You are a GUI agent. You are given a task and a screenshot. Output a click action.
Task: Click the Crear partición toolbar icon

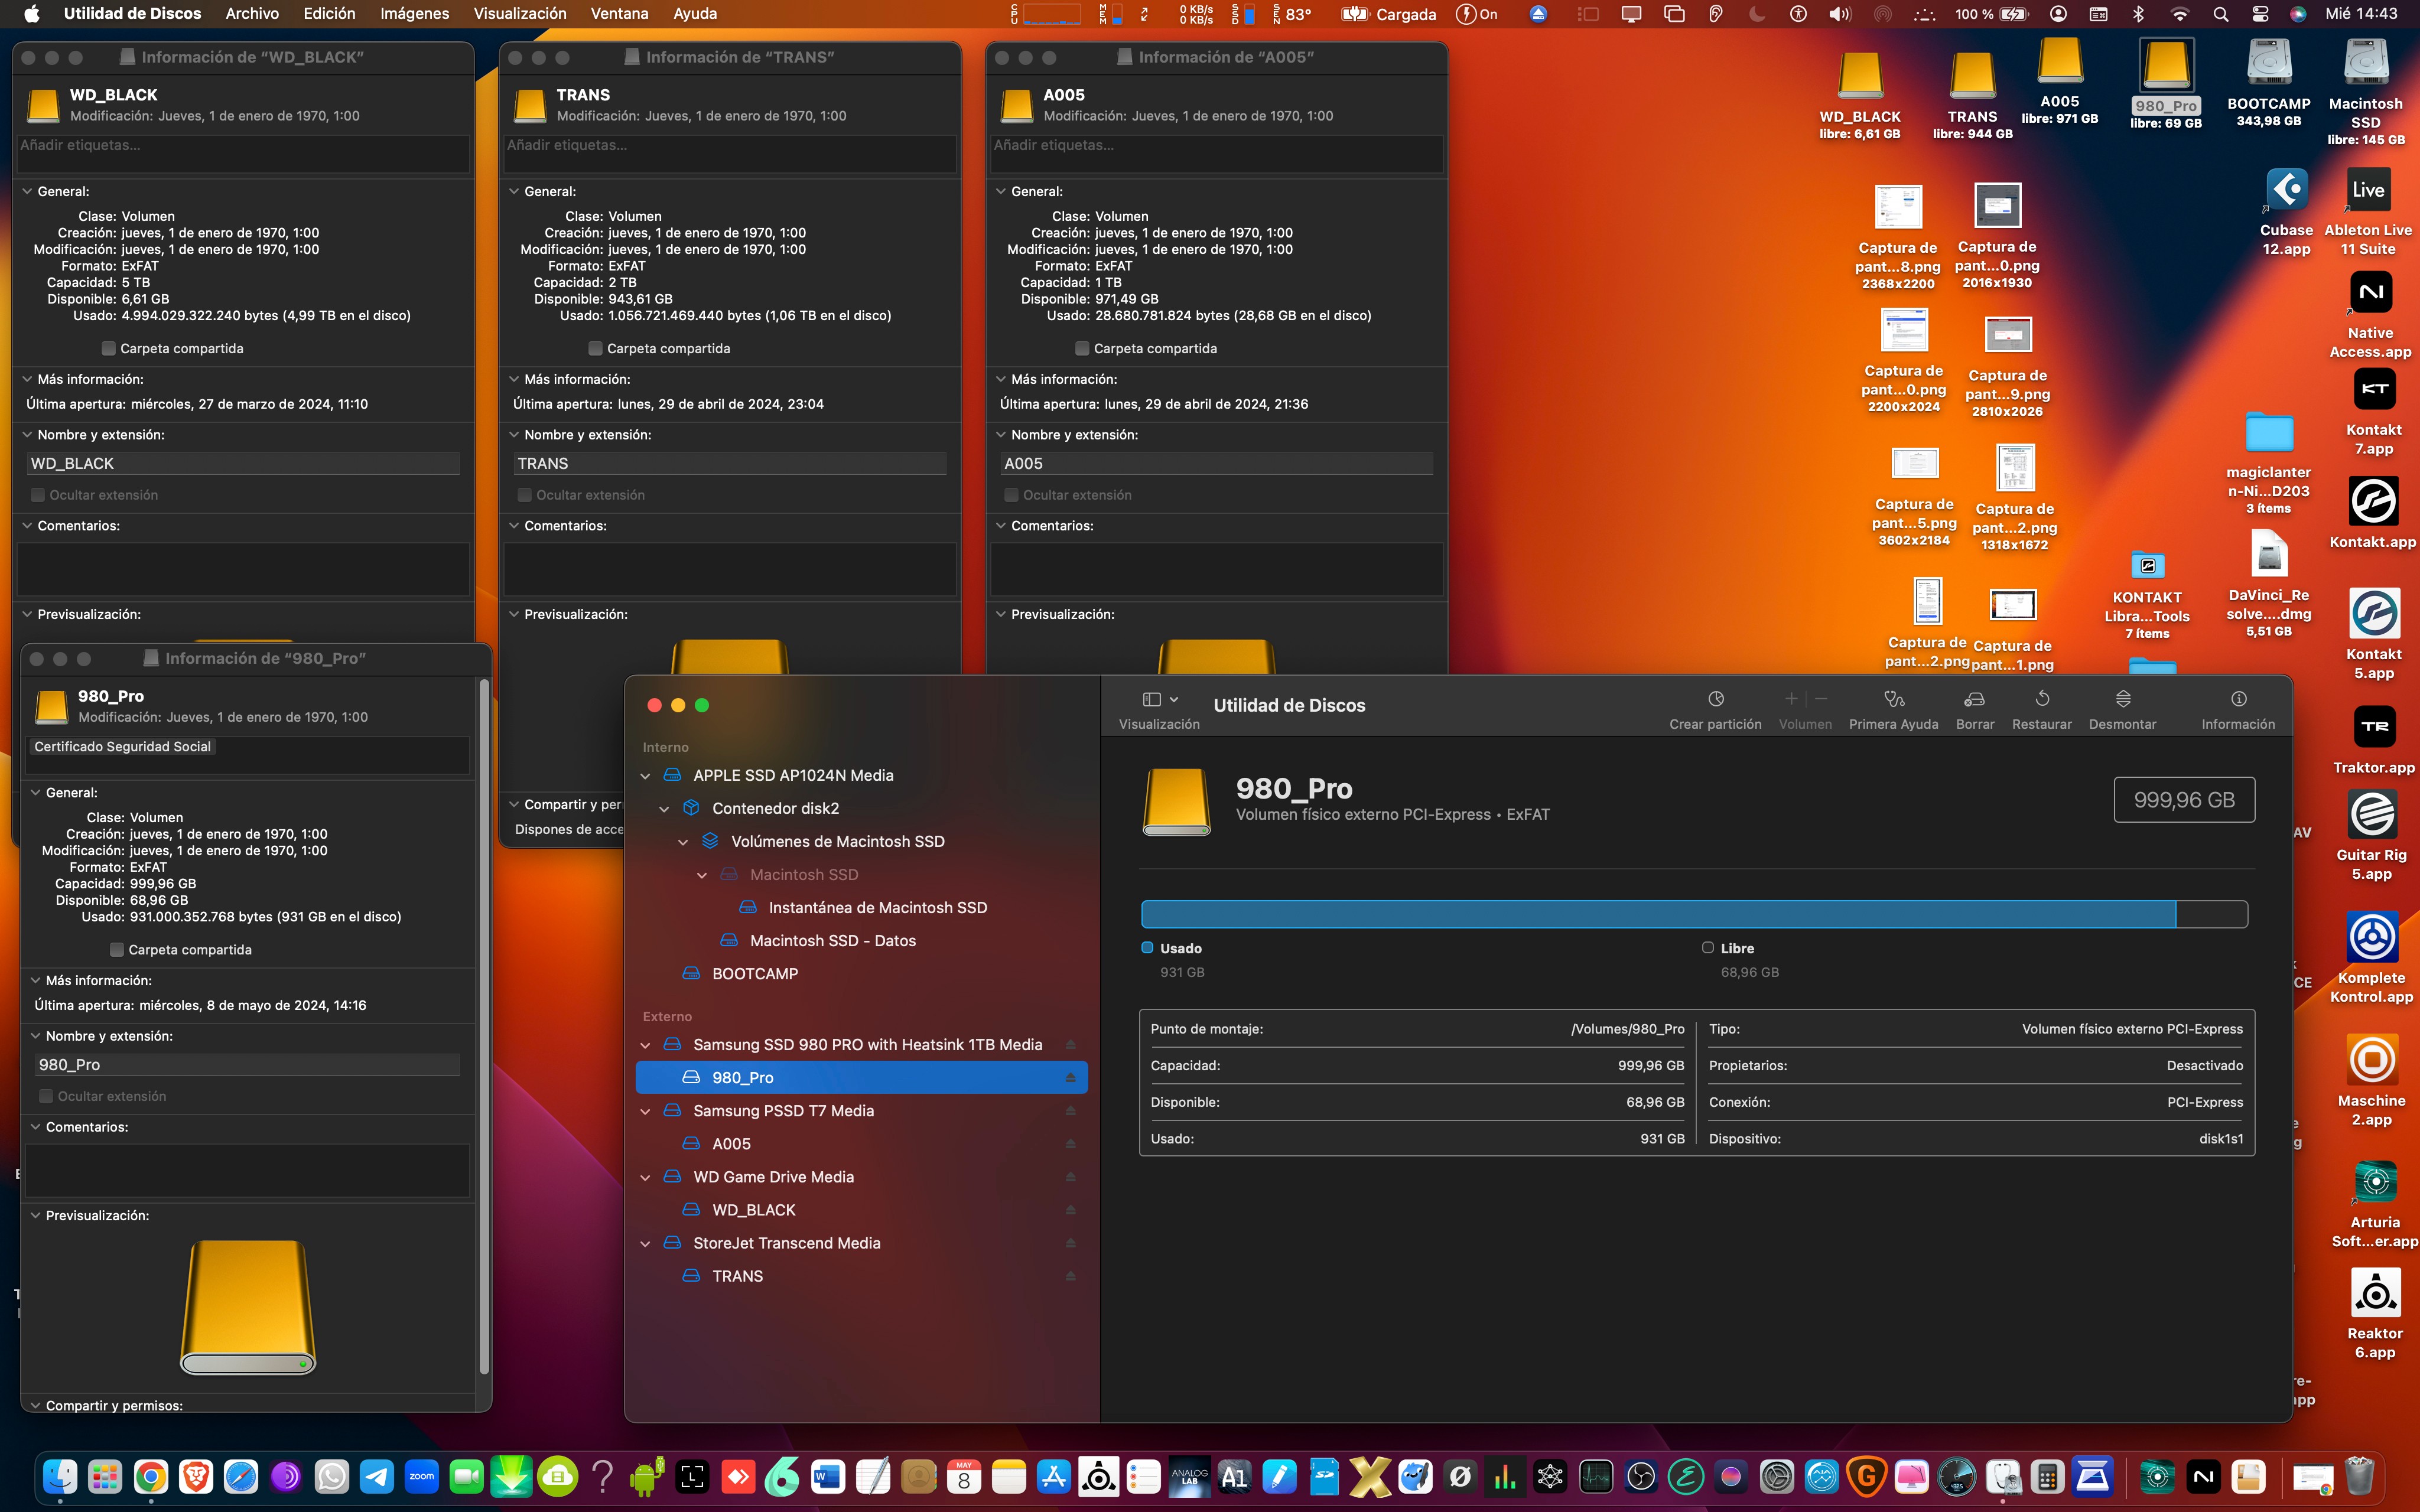pos(1715,699)
